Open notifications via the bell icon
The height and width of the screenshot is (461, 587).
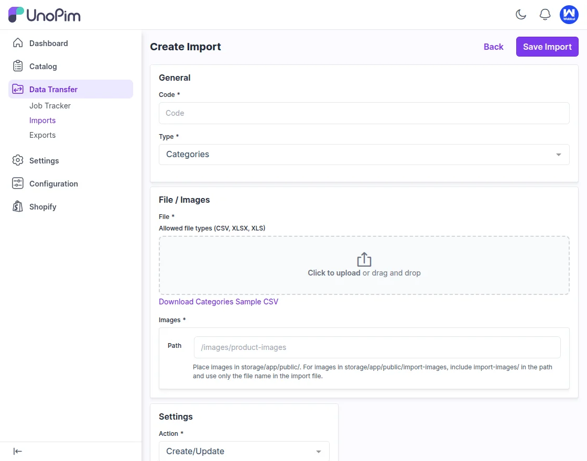pos(545,15)
